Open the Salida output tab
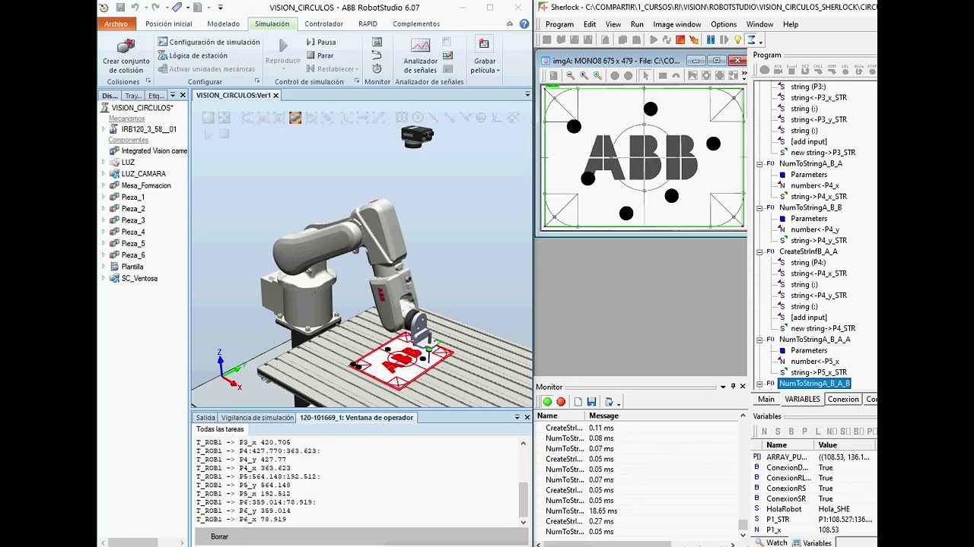The image size is (974, 547). 205,417
